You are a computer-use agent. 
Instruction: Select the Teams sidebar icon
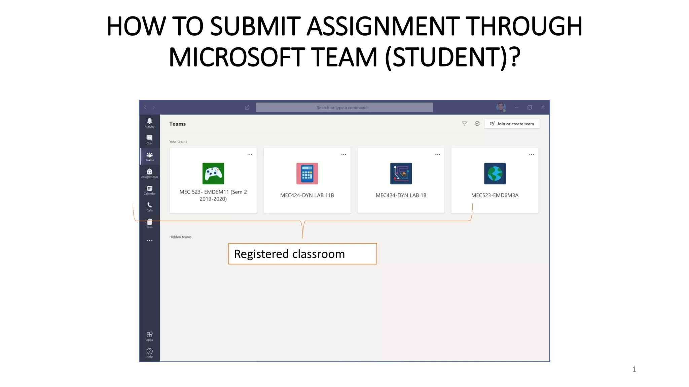point(149,157)
